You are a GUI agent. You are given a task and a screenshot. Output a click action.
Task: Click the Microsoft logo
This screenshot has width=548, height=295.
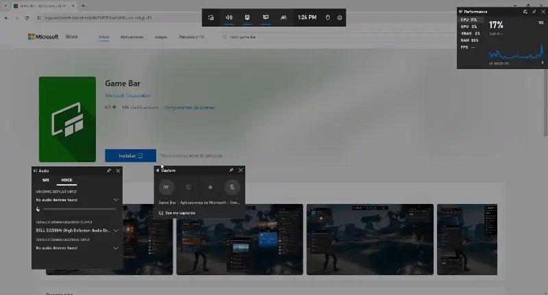[x=43, y=37]
